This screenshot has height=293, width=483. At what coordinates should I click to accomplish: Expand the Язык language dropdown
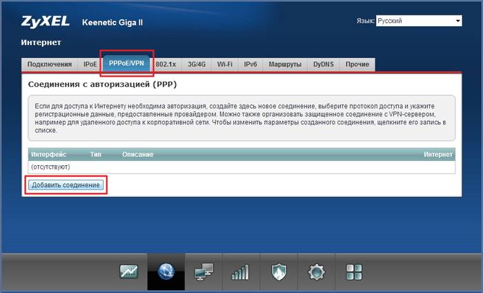pyautogui.click(x=418, y=21)
